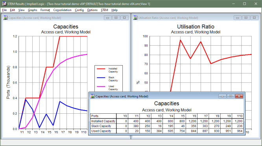Select the Y5 column header in table

click(x=180, y=116)
